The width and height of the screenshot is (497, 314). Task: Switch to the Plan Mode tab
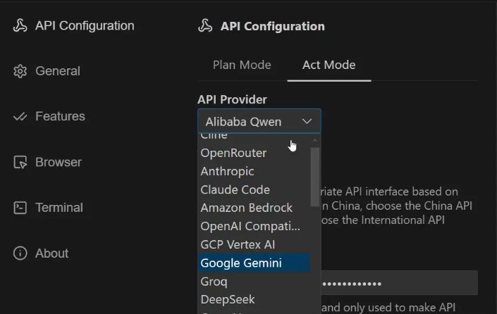(x=242, y=65)
